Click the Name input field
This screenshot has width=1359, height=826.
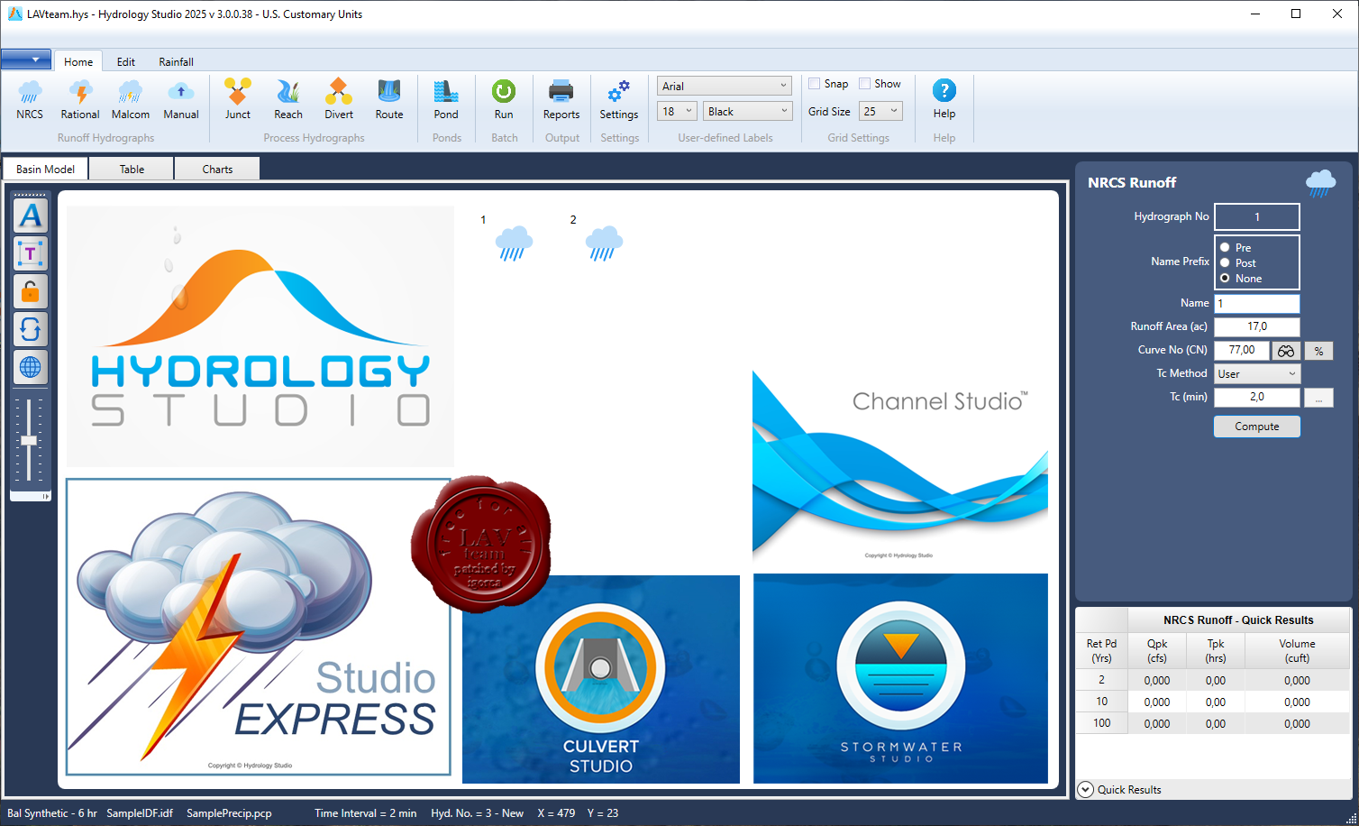pos(1257,303)
